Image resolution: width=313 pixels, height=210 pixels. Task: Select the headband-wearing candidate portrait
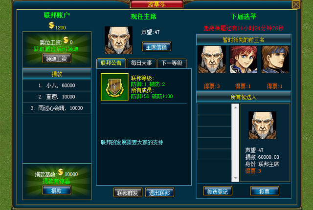[x=275, y=59]
